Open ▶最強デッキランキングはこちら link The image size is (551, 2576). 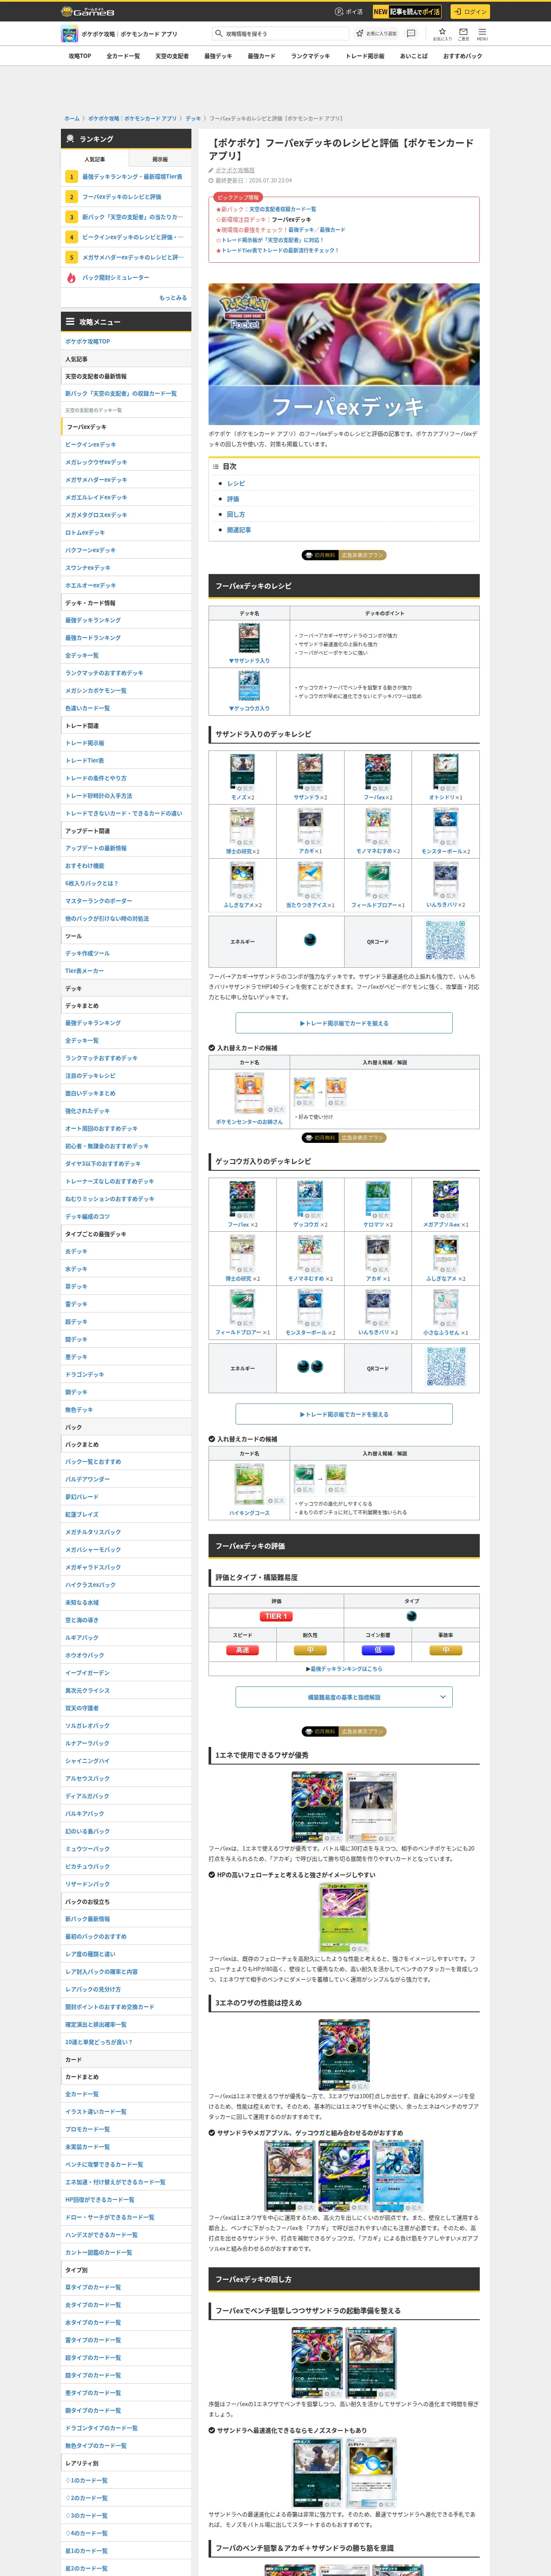point(344,1669)
